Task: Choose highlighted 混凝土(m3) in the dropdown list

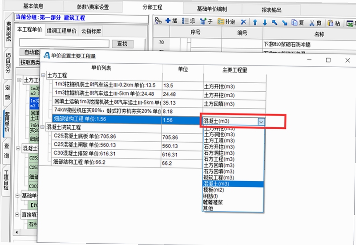Action: point(233,184)
